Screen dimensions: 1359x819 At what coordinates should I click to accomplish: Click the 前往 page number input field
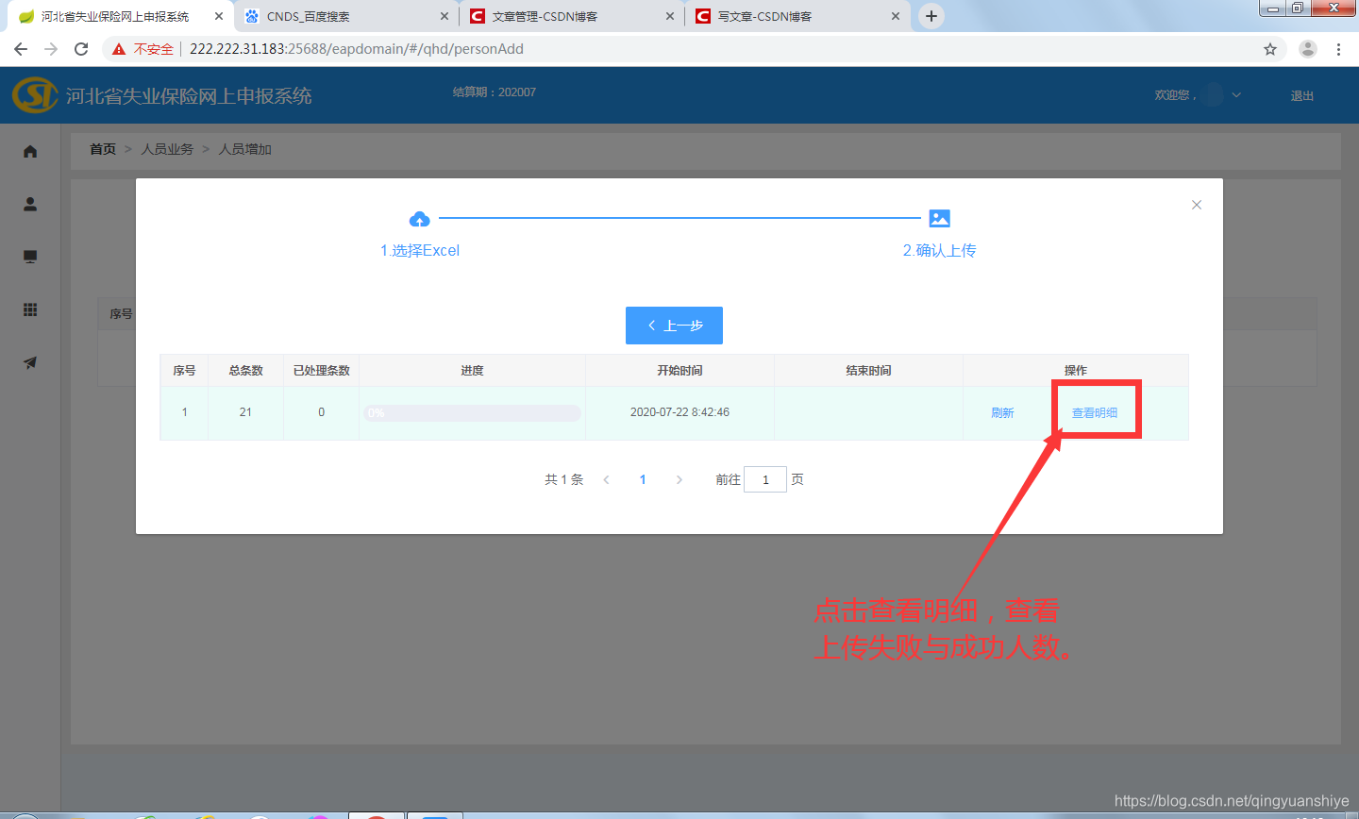click(x=765, y=479)
